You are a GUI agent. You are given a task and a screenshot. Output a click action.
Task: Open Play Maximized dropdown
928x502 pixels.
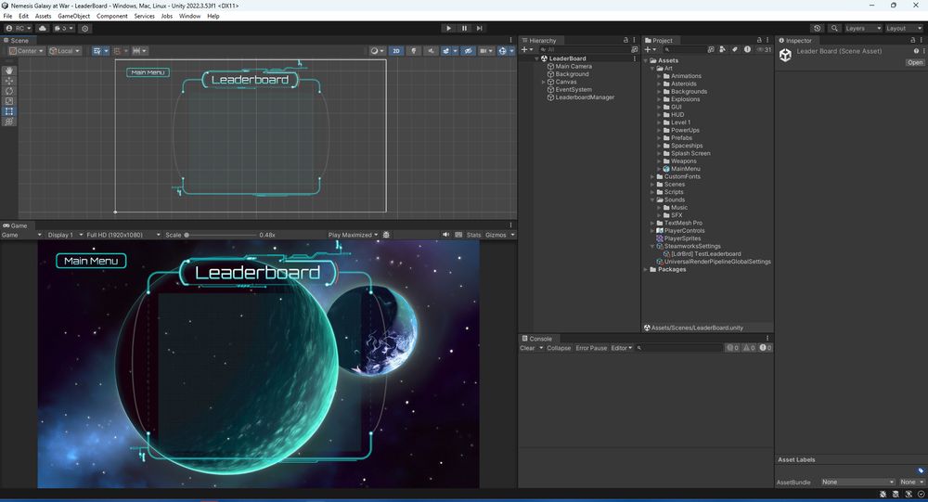click(x=353, y=235)
